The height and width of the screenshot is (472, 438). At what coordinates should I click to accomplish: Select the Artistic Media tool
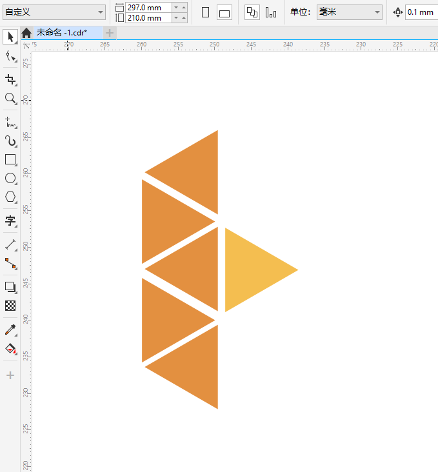point(10,141)
